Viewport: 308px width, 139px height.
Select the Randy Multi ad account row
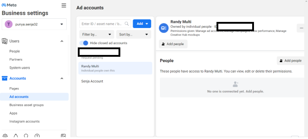tap(115, 68)
